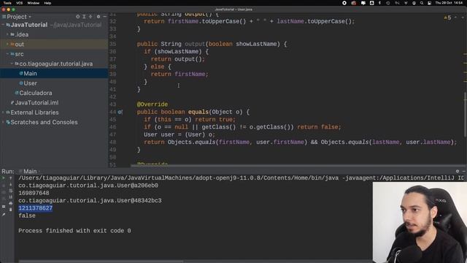Click override gutter icon at line 44
467x263 pixels.
[x=120, y=112]
